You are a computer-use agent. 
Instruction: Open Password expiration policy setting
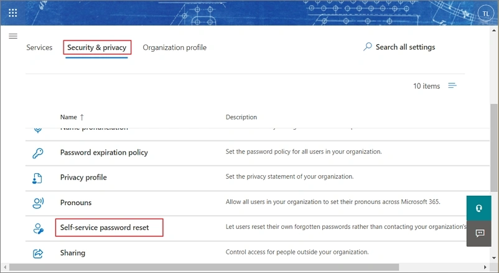pos(104,153)
